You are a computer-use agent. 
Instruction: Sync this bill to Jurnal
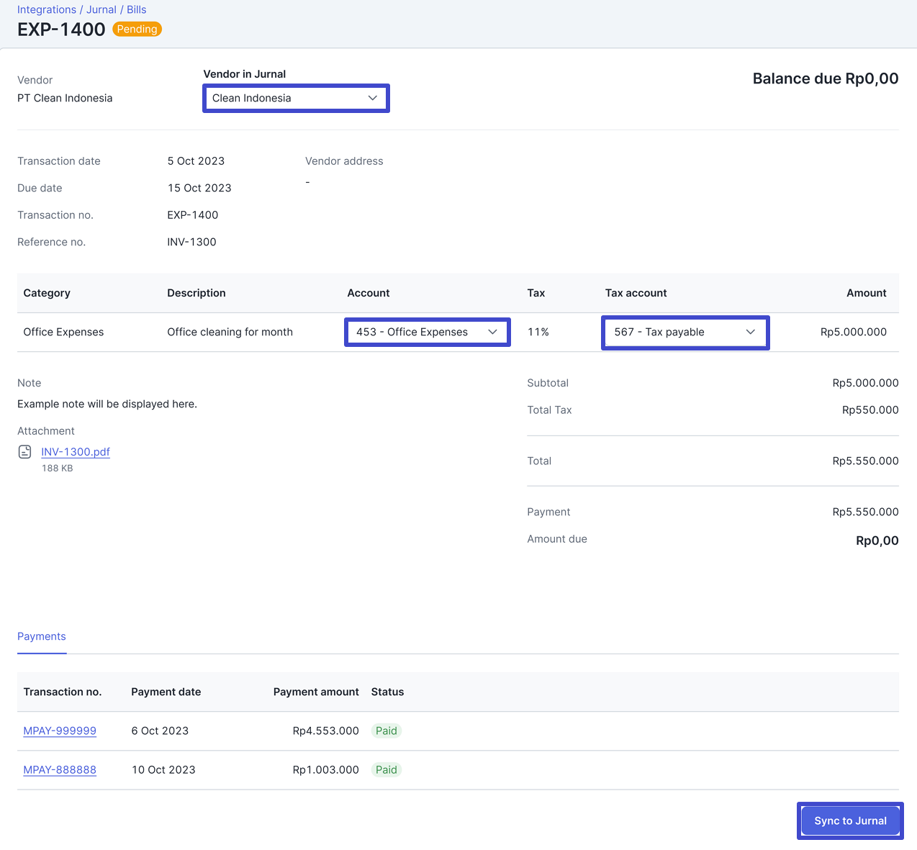click(x=850, y=820)
